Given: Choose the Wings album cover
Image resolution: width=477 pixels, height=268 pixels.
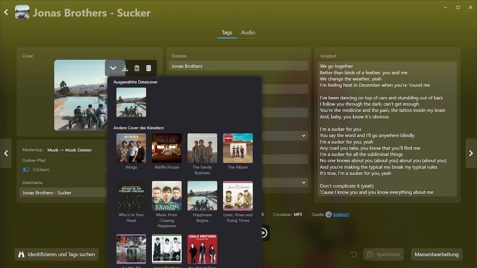Looking at the screenshot, I should [131, 148].
